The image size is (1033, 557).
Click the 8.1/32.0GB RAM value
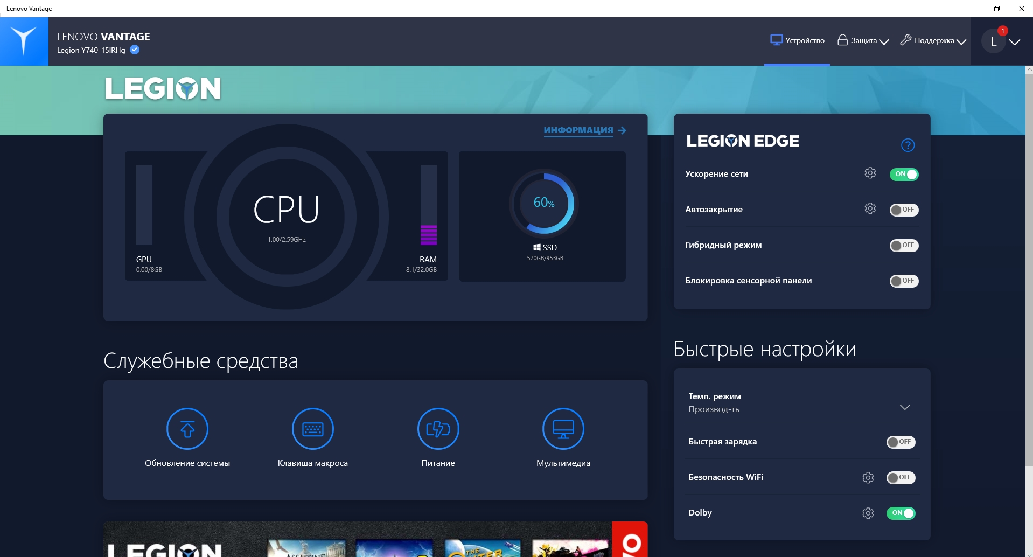click(421, 270)
